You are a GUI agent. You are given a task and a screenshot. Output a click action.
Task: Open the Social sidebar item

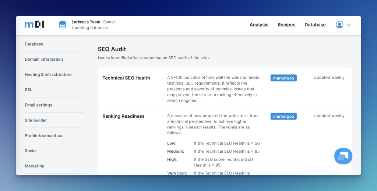(x=31, y=151)
